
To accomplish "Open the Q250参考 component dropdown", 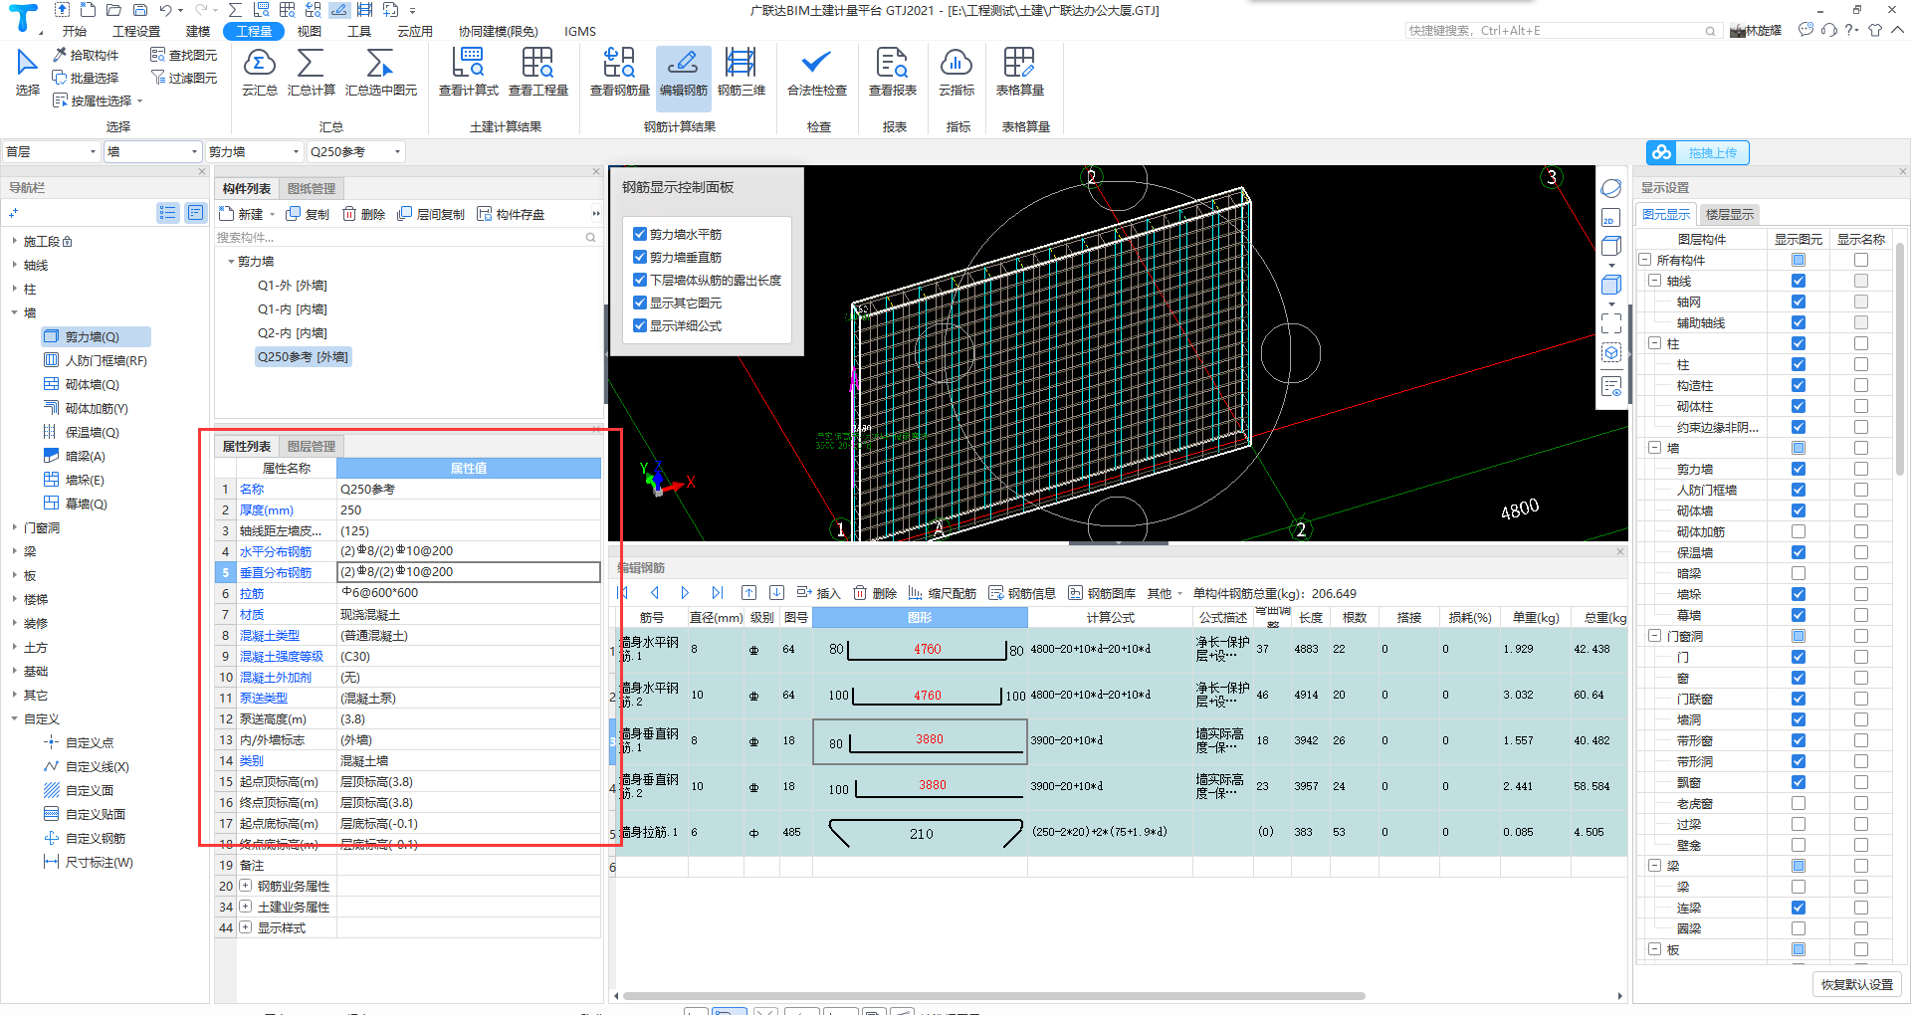I will 355,152.
